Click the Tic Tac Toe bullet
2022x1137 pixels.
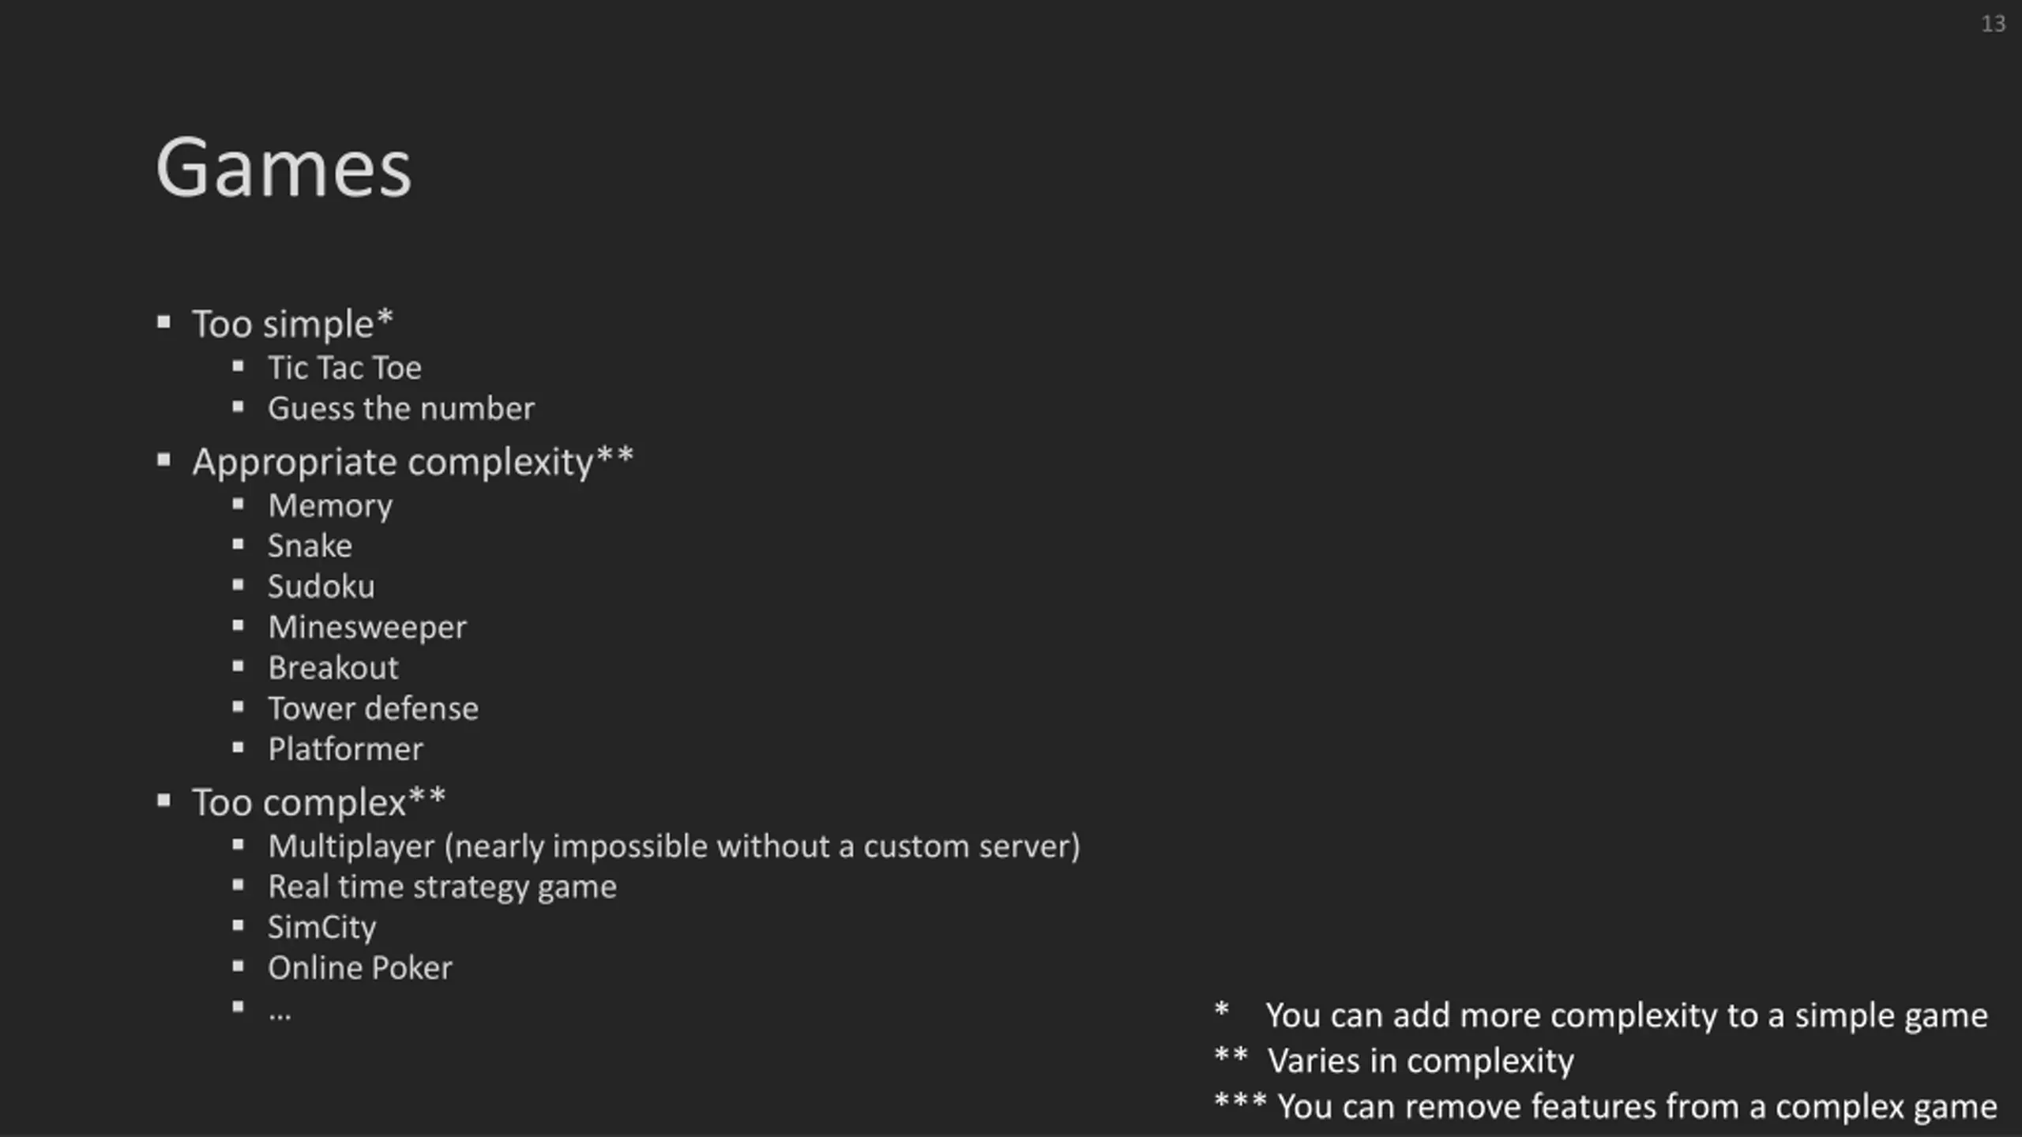[344, 367]
